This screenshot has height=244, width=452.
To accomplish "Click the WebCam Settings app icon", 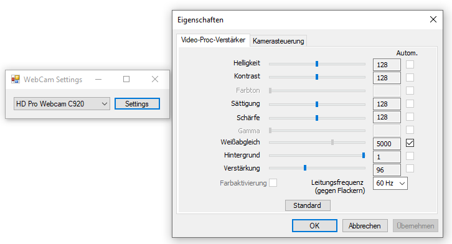I will (16, 79).
